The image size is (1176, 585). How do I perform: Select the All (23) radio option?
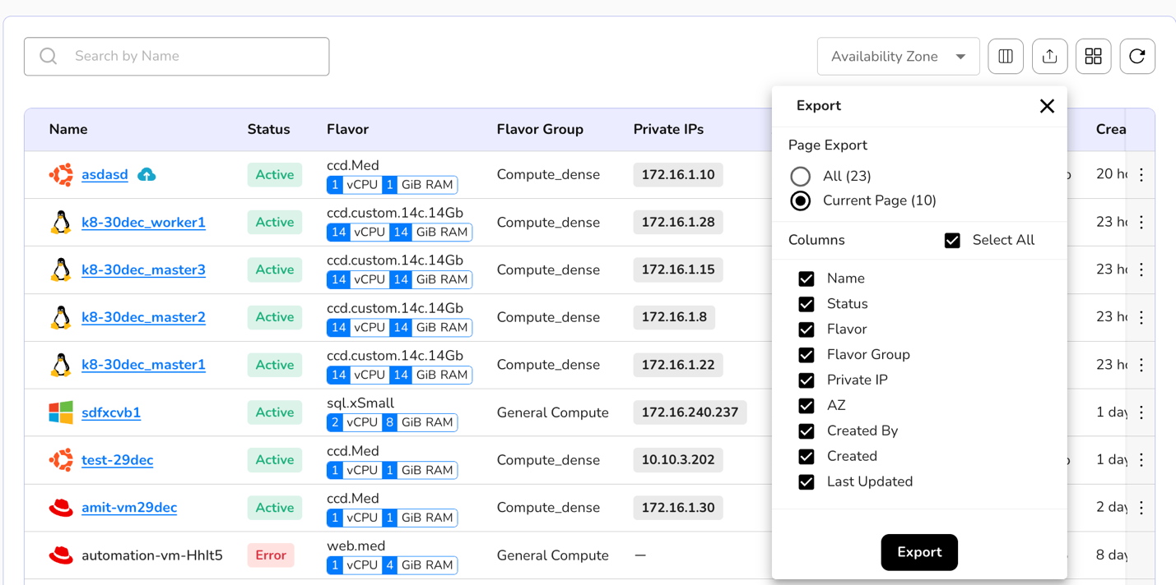(800, 177)
